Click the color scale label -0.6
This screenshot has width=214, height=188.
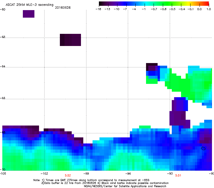(163, 9)
